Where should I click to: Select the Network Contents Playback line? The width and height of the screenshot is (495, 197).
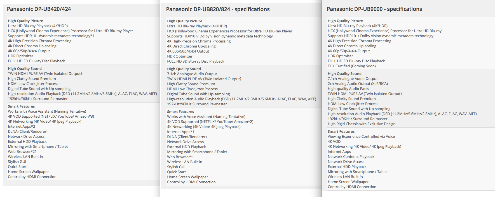point(351,156)
